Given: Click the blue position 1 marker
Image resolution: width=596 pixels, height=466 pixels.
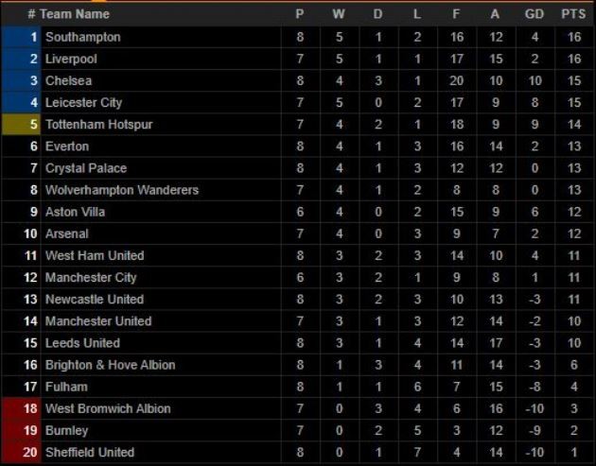Looking at the screenshot, I should click(21, 37).
